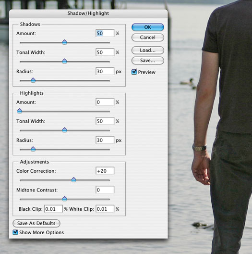252x254 pixels.
Task: Focus the Shadows Amount value field
Action: coord(105,33)
